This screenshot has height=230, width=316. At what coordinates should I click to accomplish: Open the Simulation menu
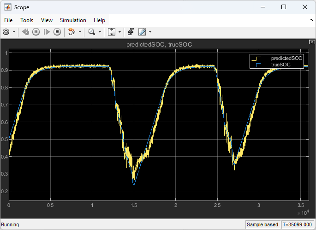pos(73,20)
